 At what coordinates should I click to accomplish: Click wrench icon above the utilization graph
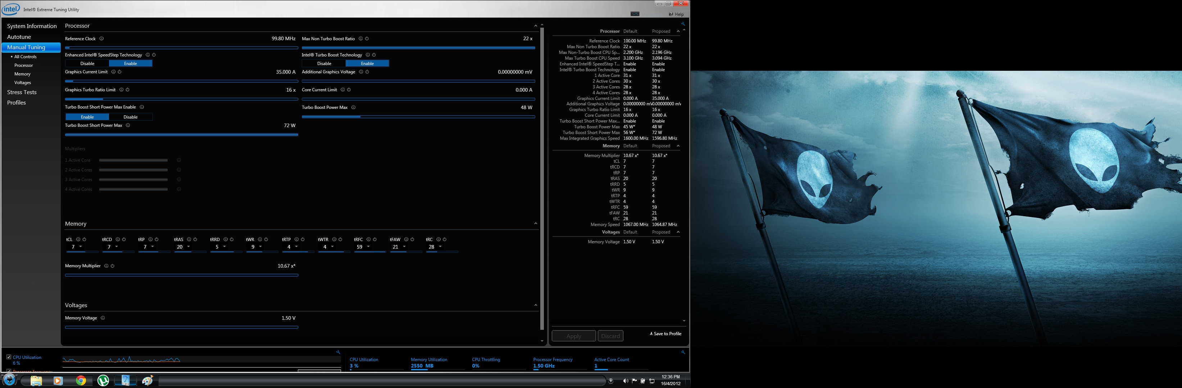338,352
